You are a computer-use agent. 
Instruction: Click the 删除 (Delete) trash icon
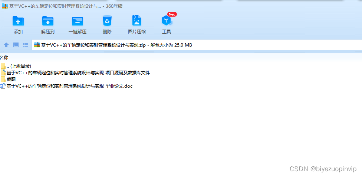(107, 20)
